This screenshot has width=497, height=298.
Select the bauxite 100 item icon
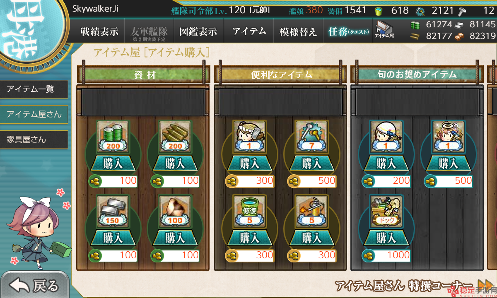(x=175, y=211)
